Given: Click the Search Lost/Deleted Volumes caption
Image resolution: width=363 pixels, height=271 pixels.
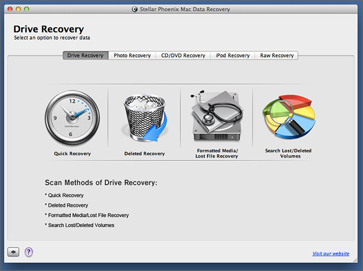Looking at the screenshot, I should coord(288,154).
